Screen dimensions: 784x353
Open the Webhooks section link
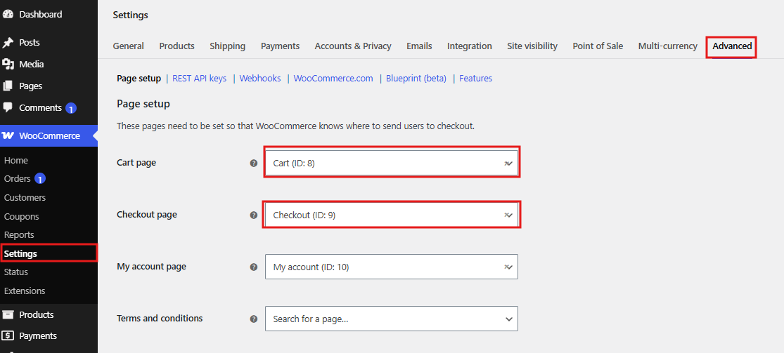(x=260, y=79)
